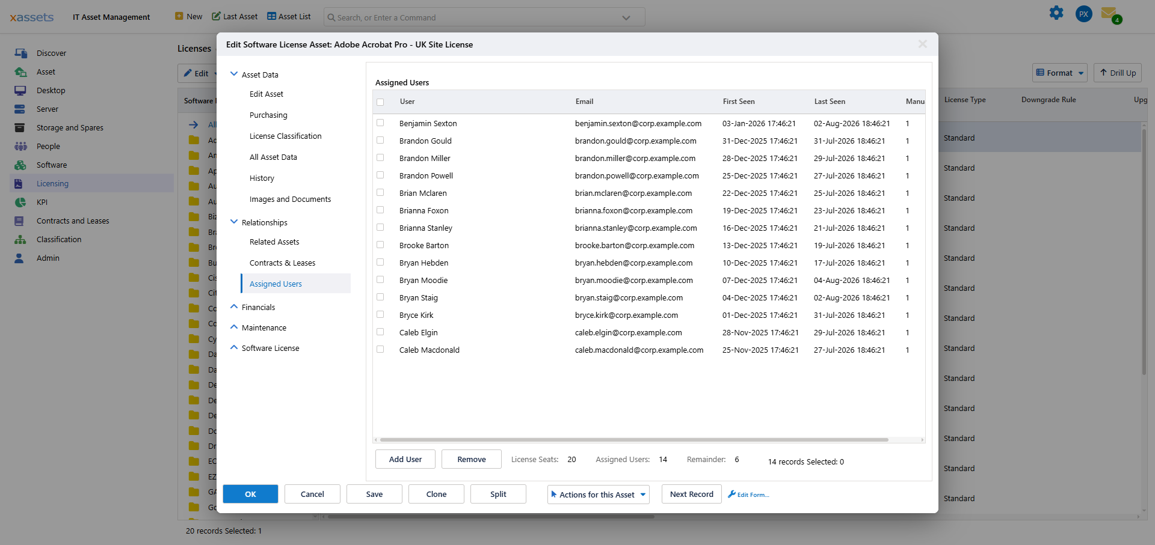Check the Caleb Macdonald row checkbox
The image size is (1155, 545).
click(380, 349)
